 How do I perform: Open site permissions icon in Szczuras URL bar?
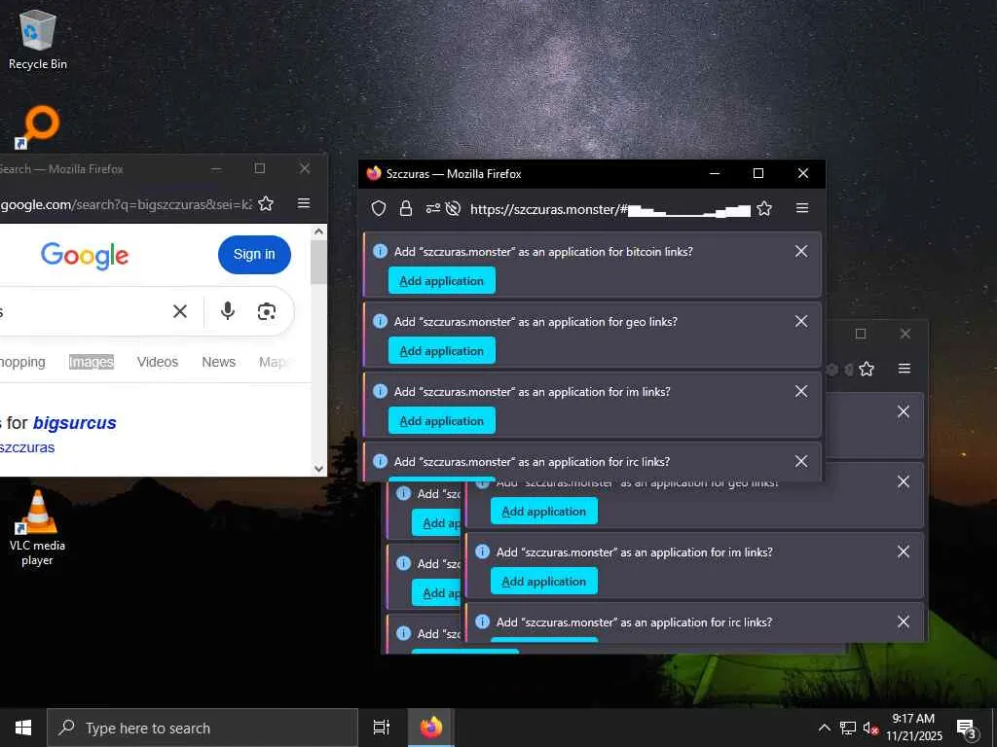(x=433, y=208)
